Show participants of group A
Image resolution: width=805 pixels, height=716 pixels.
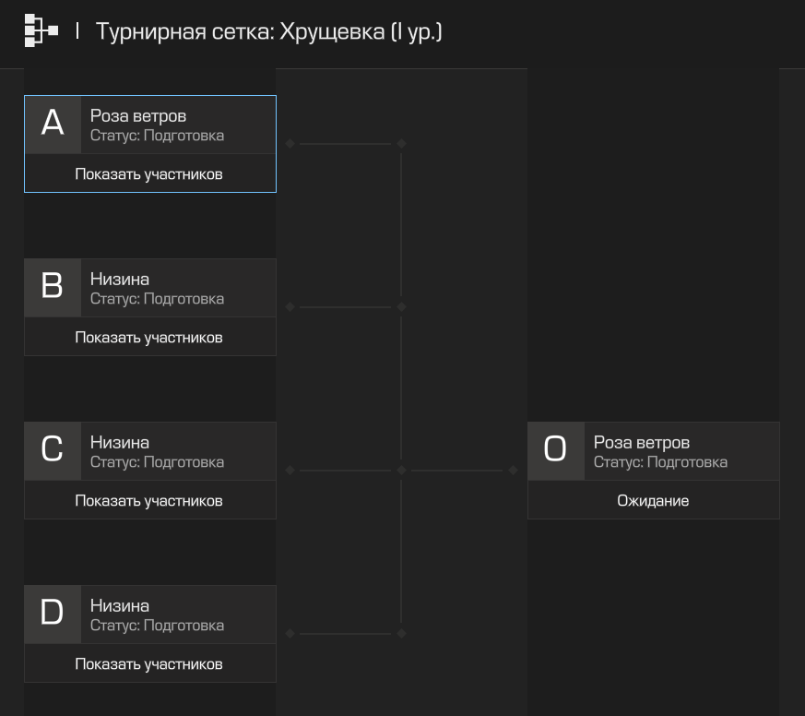pos(148,174)
